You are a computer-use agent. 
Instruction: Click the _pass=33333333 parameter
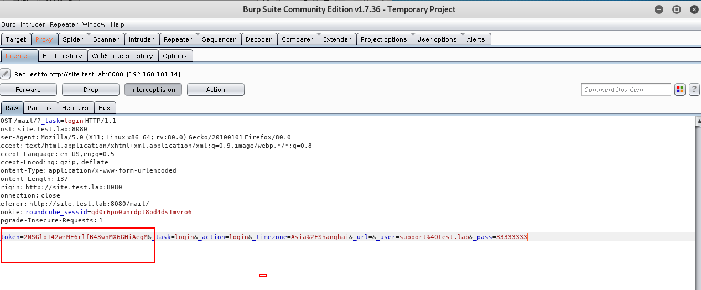click(500, 237)
